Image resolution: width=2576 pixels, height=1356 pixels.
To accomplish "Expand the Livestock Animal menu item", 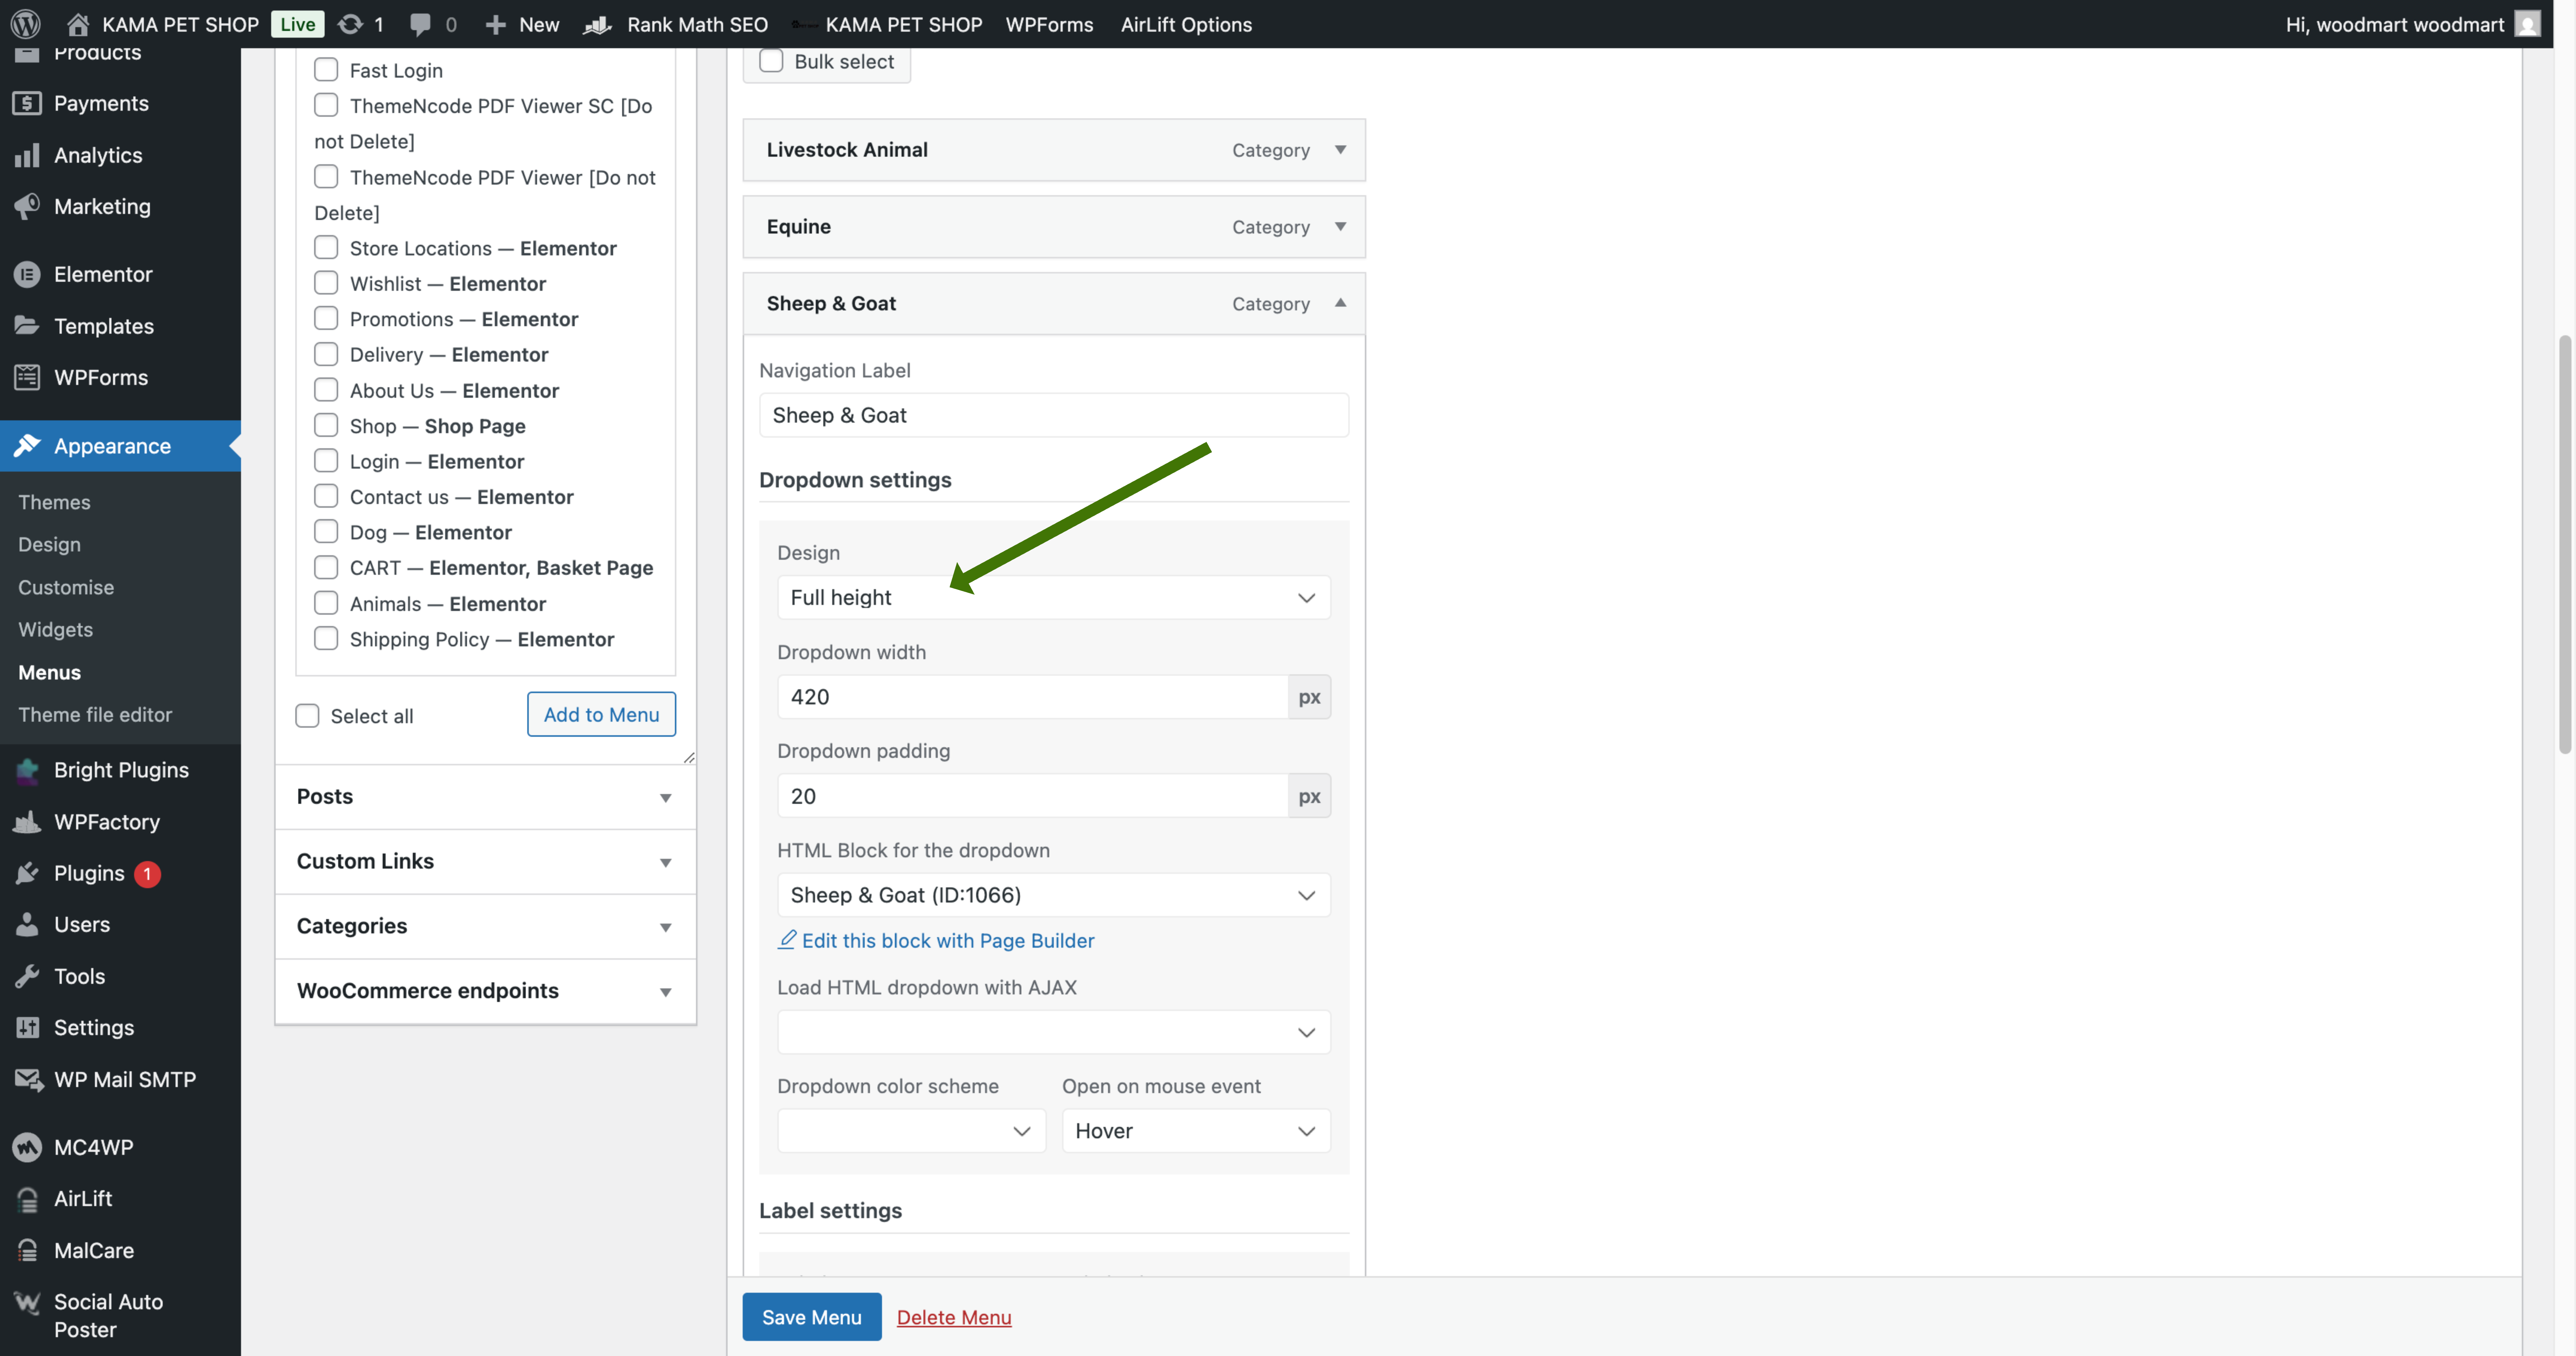I will click(1340, 150).
